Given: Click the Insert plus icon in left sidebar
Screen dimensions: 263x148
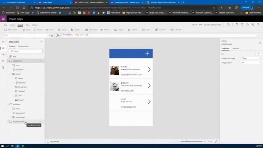Looking at the screenshot, I should (3, 55).
